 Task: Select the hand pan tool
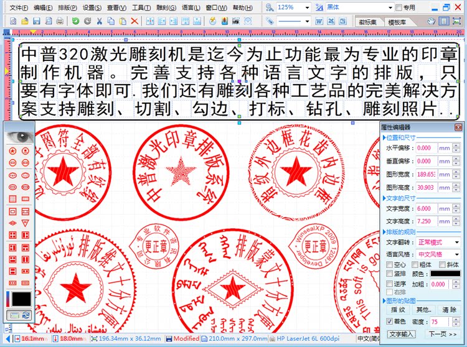431,21
